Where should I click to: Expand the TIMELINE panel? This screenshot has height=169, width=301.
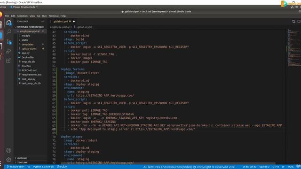pyautogui.click(x=23, y=162)
